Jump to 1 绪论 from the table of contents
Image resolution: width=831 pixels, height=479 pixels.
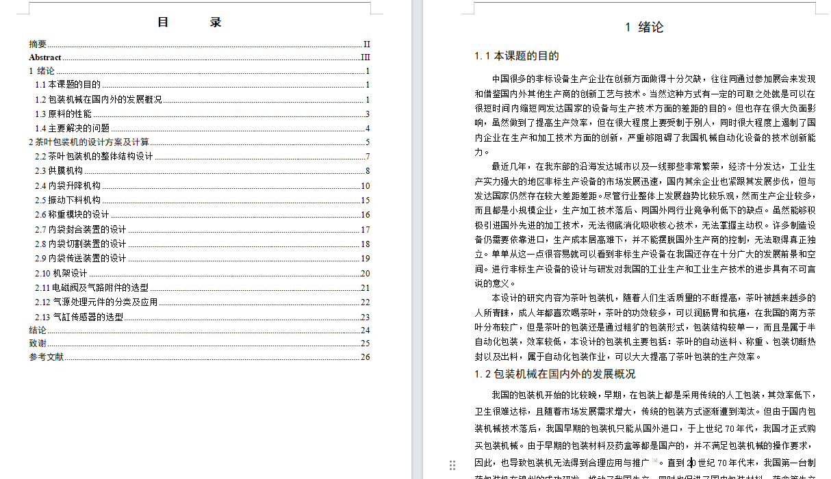click(x=199, y=70)
